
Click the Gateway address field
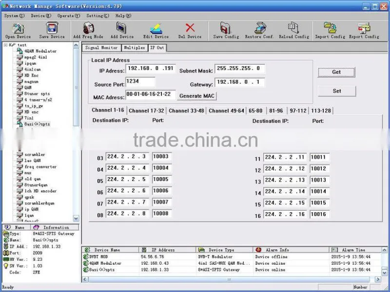240,82
